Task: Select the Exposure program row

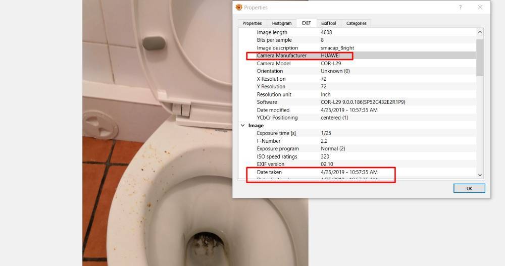Action: 357,149
